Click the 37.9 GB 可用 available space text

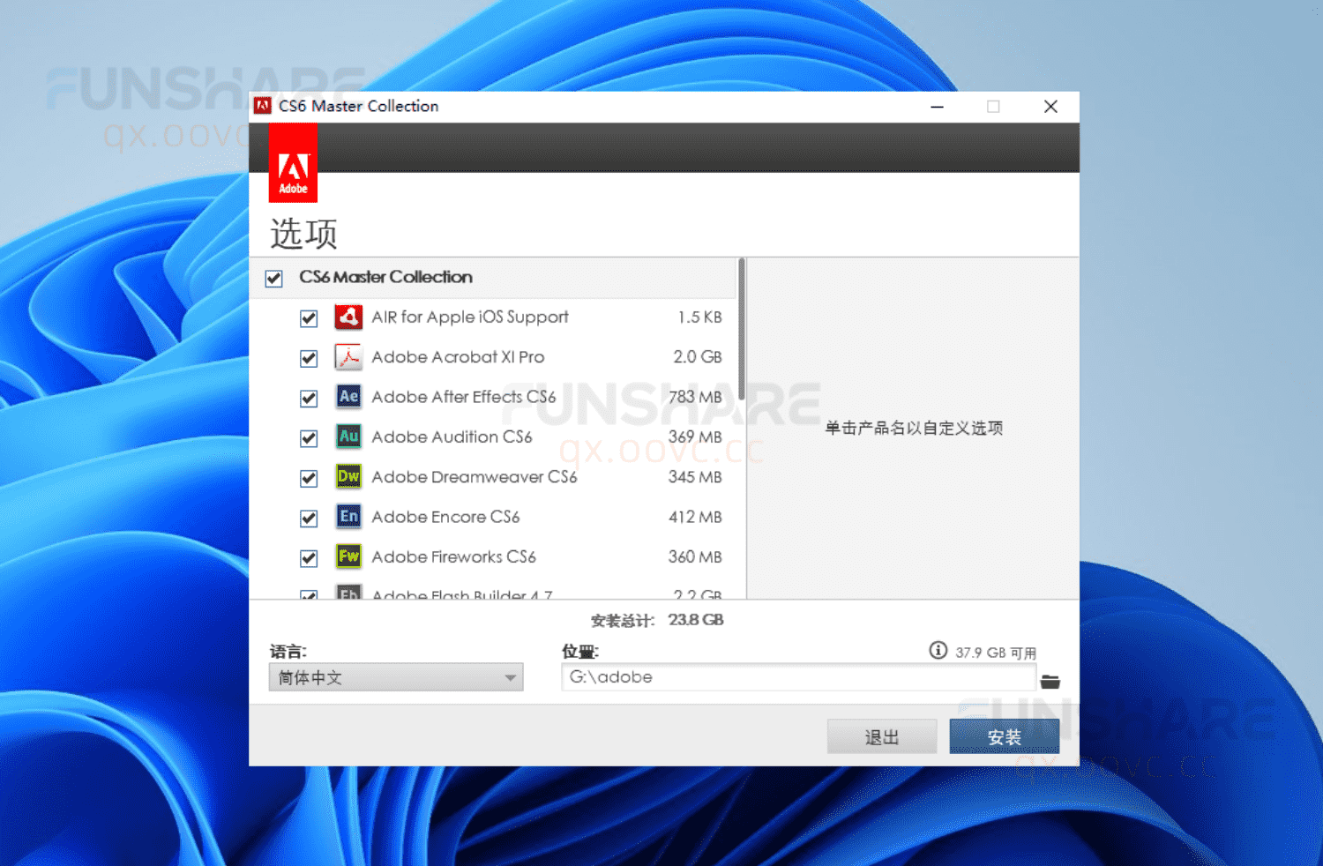[x=996, y=653]
